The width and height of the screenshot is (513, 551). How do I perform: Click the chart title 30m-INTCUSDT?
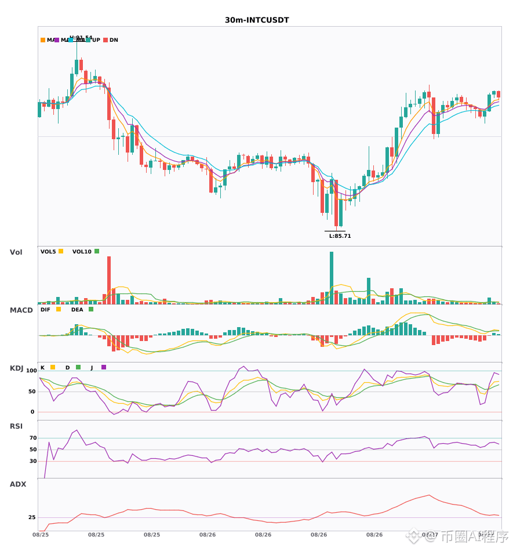pyautogui.click(x=257, y=20)
